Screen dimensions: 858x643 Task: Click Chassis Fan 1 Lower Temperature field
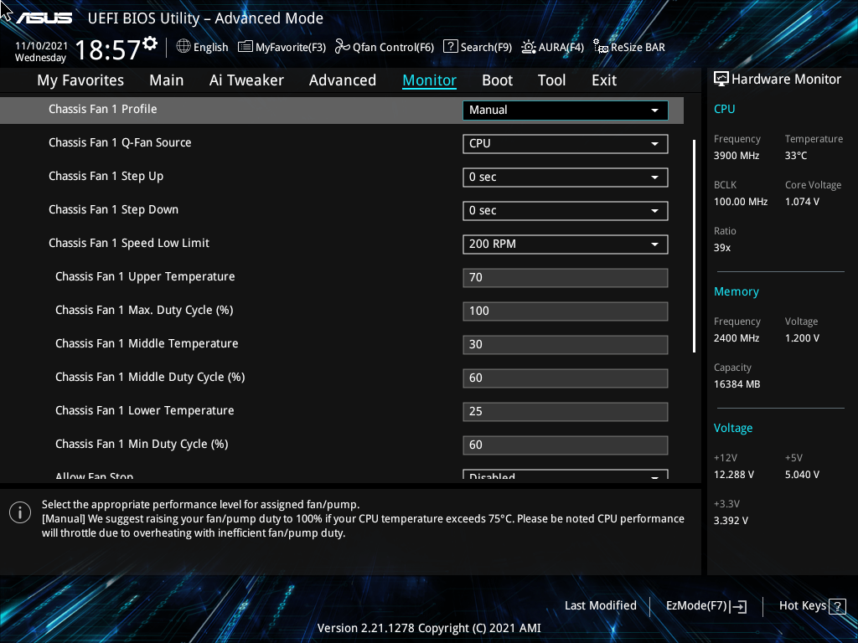click(x=566, y=411)
